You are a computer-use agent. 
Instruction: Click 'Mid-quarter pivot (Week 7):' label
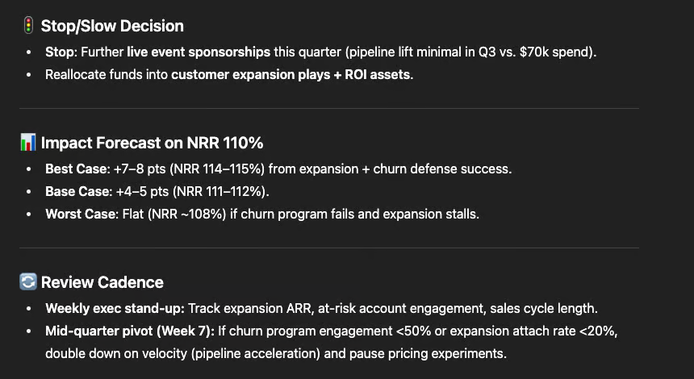(x=130, y=331)
